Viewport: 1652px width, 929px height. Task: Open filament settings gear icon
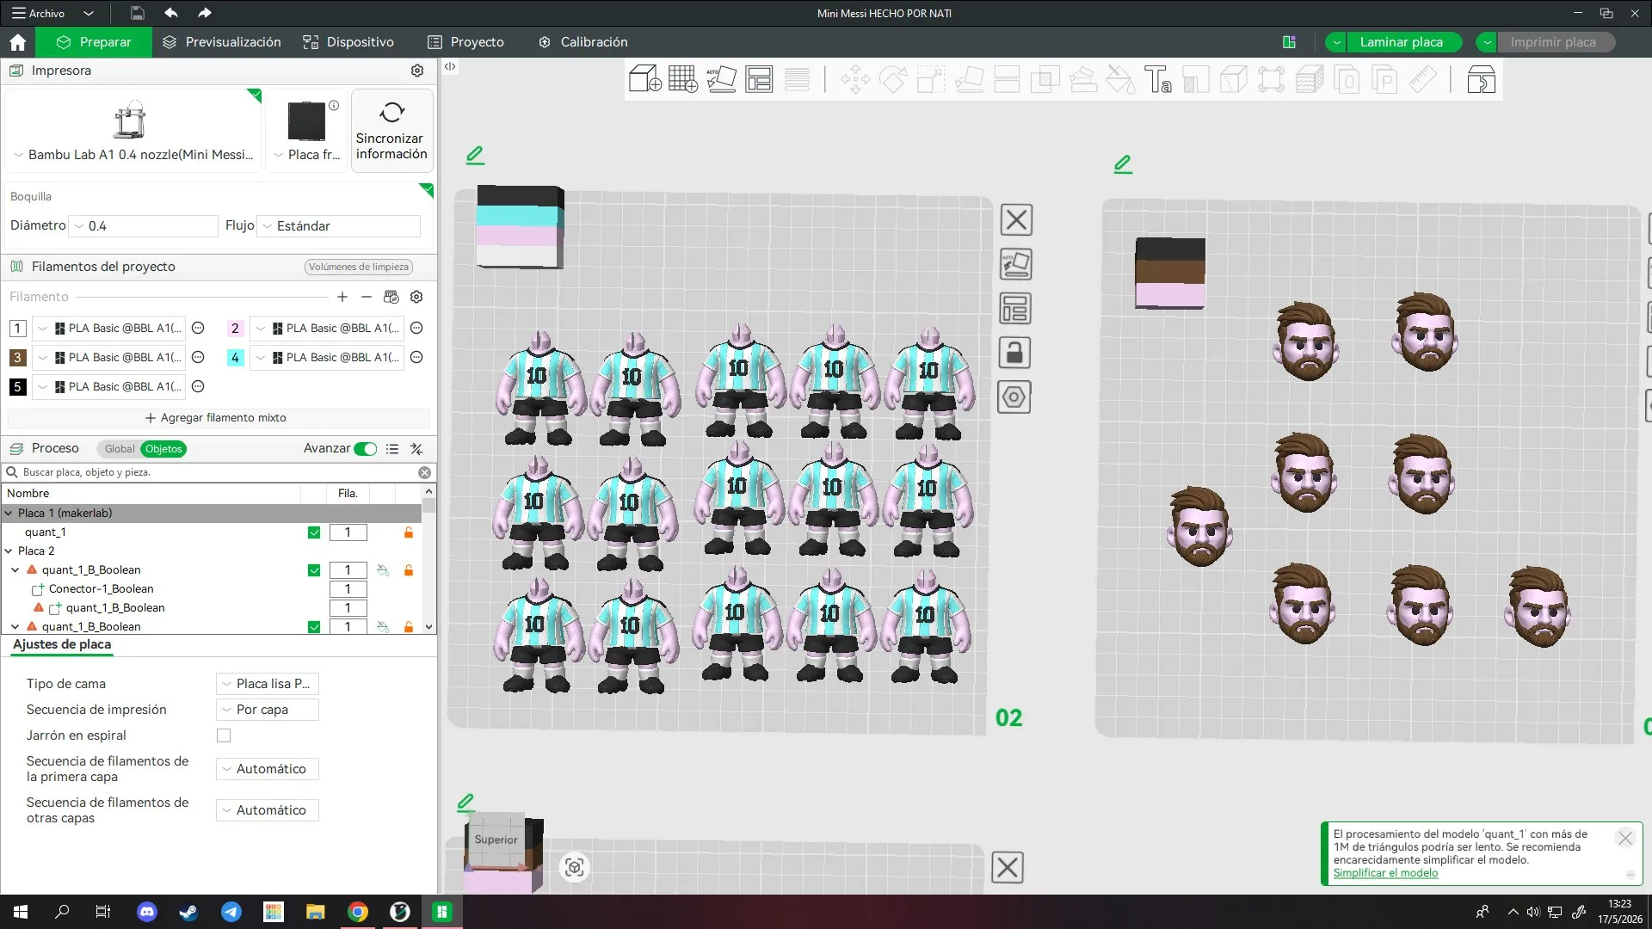coord(416,297)
